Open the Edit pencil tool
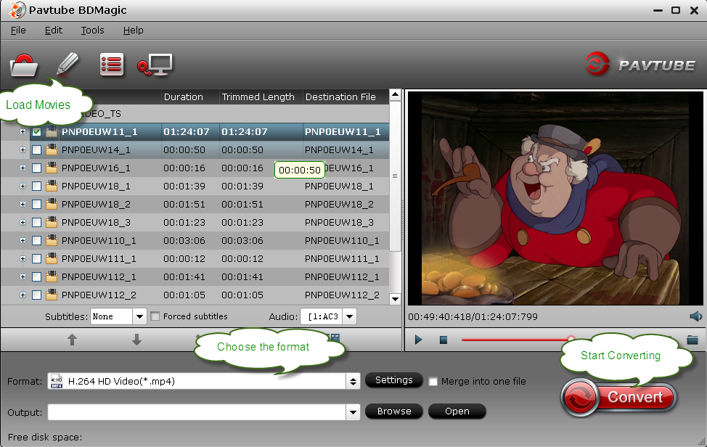The height and width of the screenshot is (447, 707). 68,64
